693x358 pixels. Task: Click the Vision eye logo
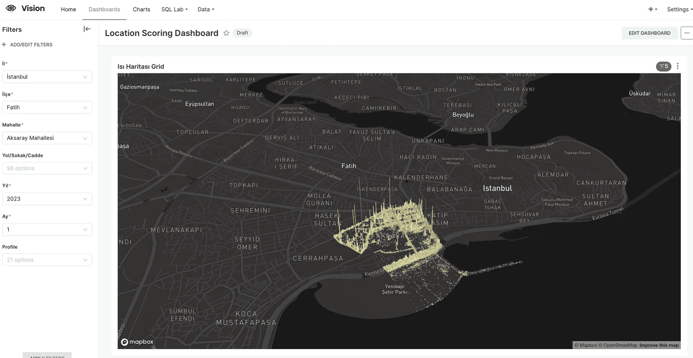point(11,8)
